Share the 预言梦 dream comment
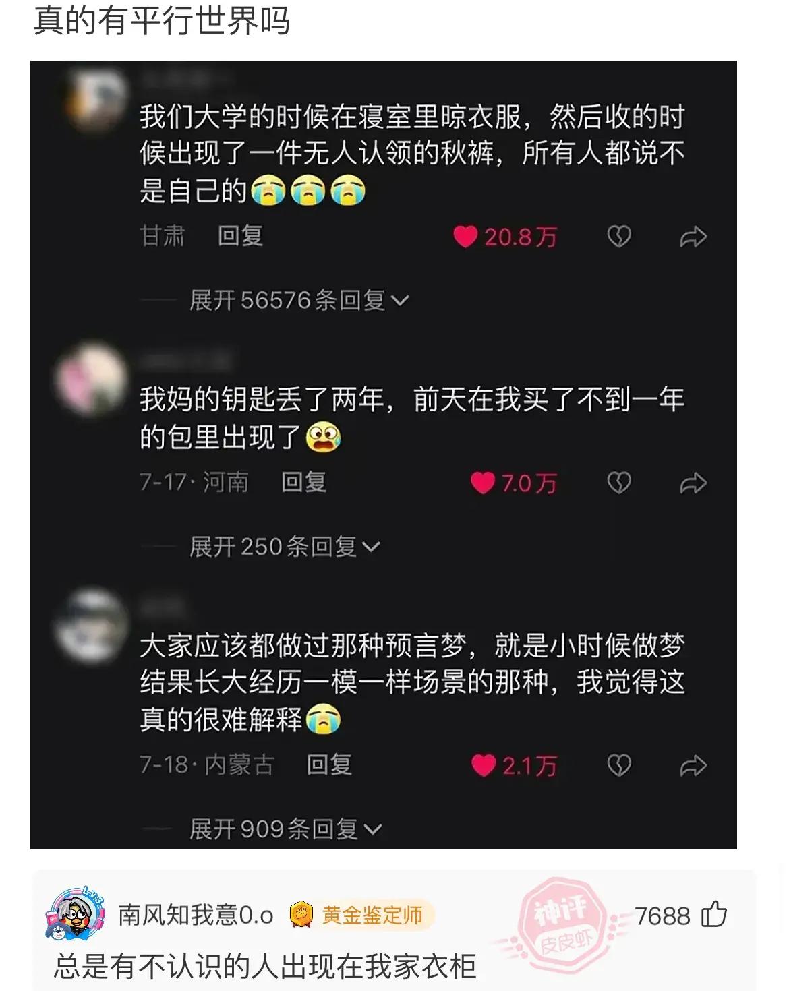The image size is (789, 991). coord(693,765)
